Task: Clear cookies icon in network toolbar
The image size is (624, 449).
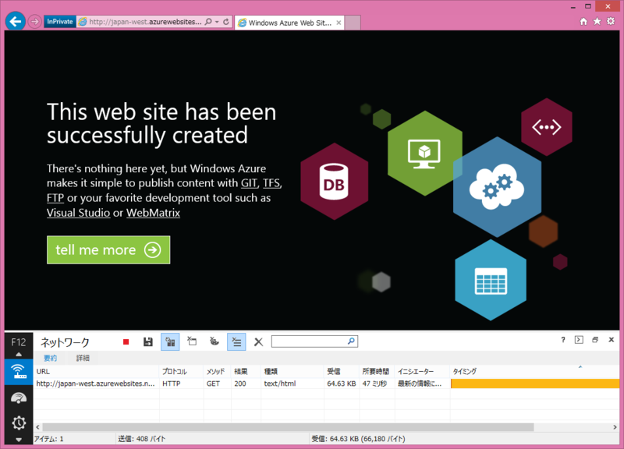Action: 214,341
